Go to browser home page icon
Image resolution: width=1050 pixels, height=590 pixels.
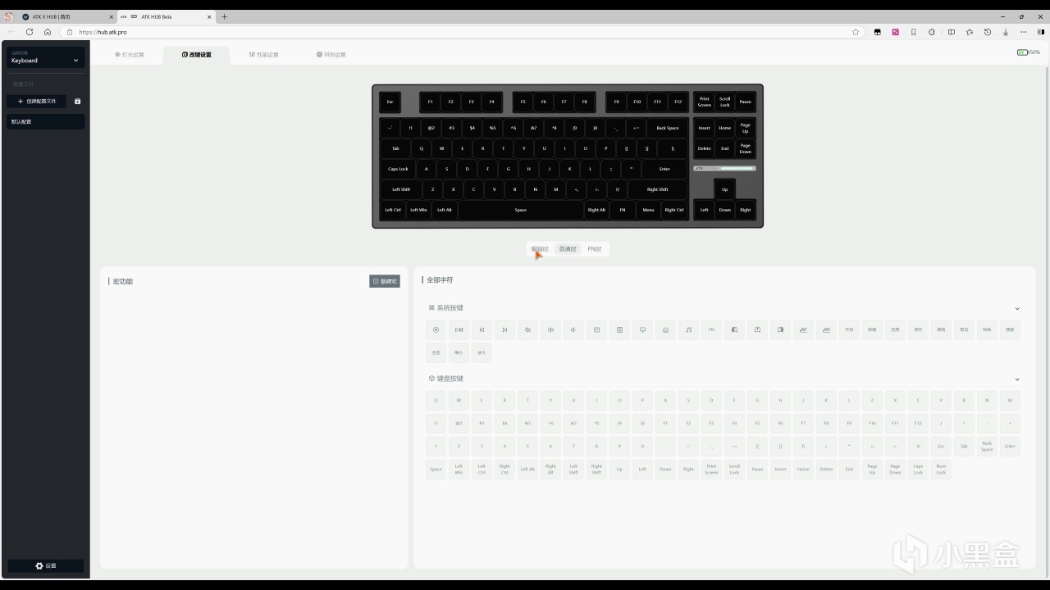pos(48,32)
